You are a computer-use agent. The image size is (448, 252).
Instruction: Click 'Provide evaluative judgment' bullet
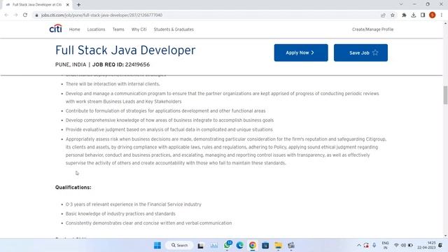(169, 129)
